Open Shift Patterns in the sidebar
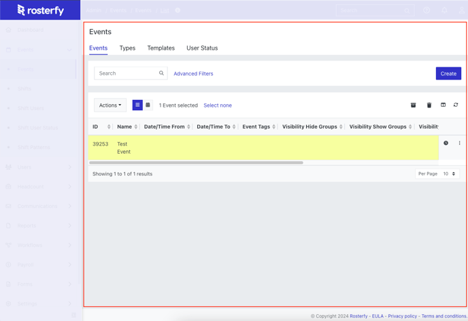This screenshot has width=468, height=321. pos(34,148)
